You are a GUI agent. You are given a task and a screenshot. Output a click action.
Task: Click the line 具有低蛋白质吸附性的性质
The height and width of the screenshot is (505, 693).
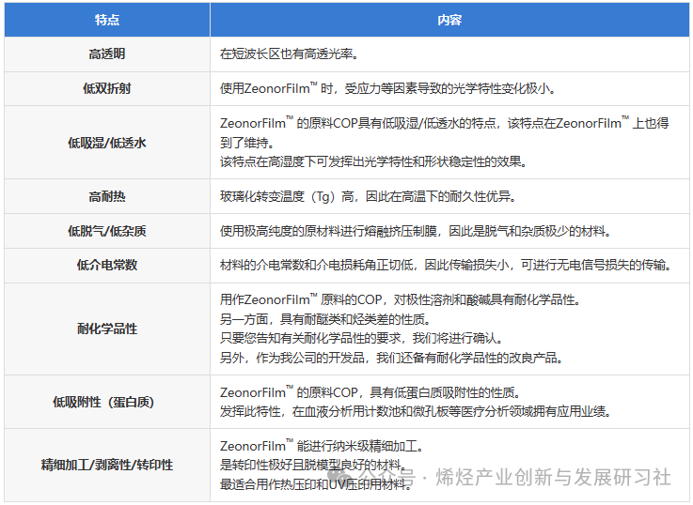(370, 392)
